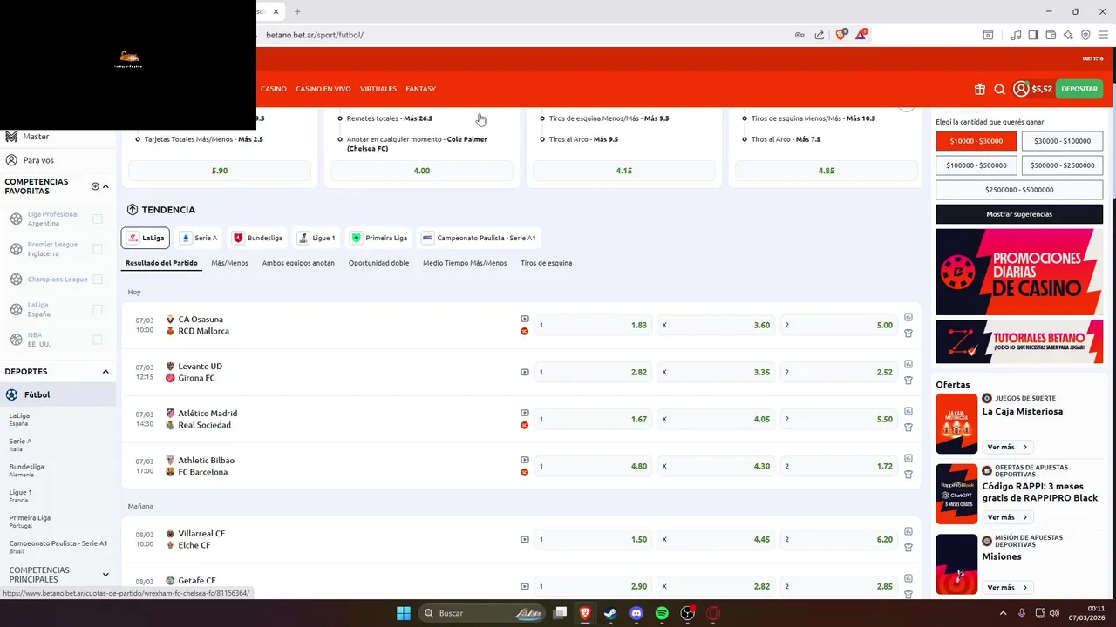Click the Brave Shields lion icon
The height and width of the screenshot is (627, 1116).
click(841, 35)
